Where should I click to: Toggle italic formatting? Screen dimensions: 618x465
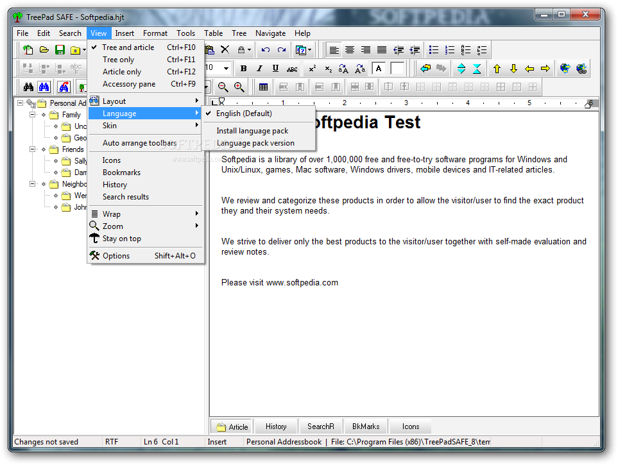point(259,69)
